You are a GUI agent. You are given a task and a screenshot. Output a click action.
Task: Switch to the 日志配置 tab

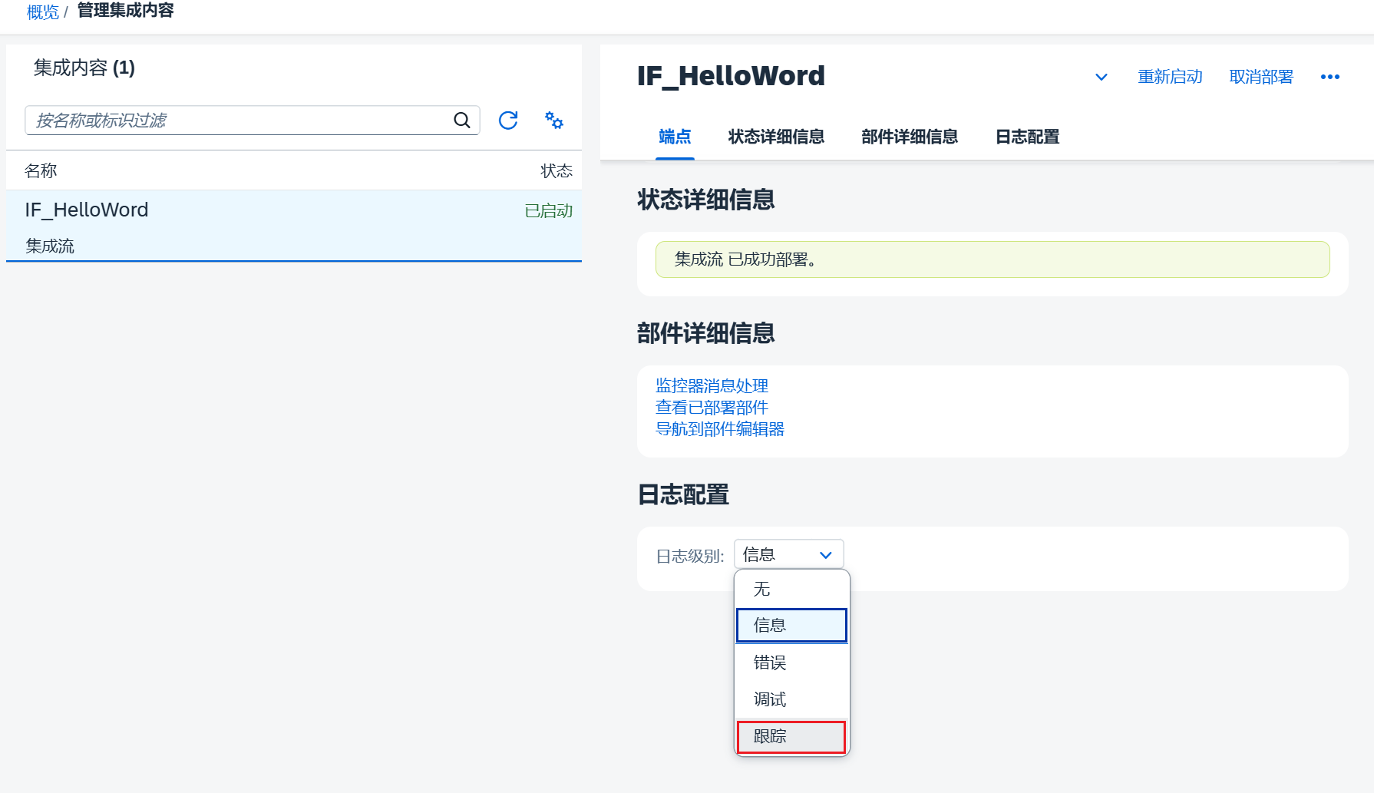pos(1026,137)
